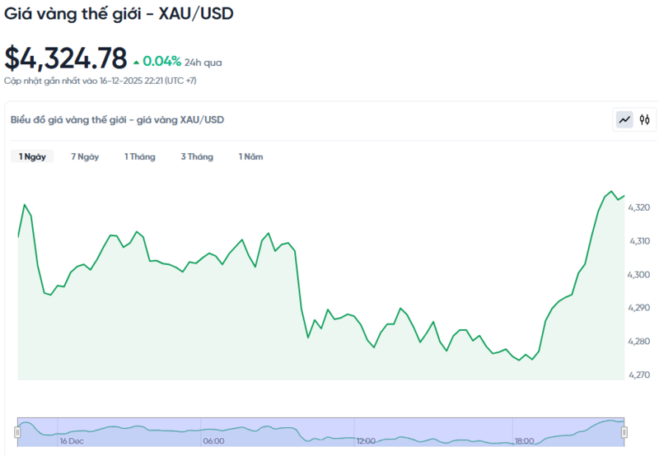Click the last update timestamp text
Viewport: 659px width, 456px height.
100,81
